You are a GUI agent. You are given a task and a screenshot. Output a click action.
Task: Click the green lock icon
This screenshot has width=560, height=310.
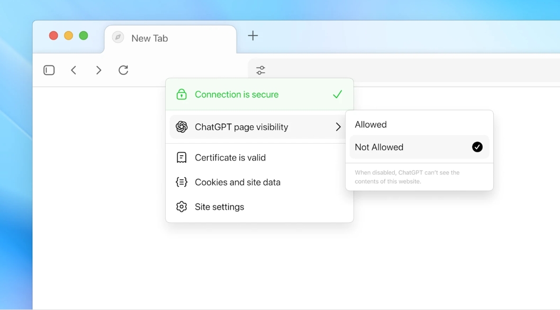coord(182,95)
